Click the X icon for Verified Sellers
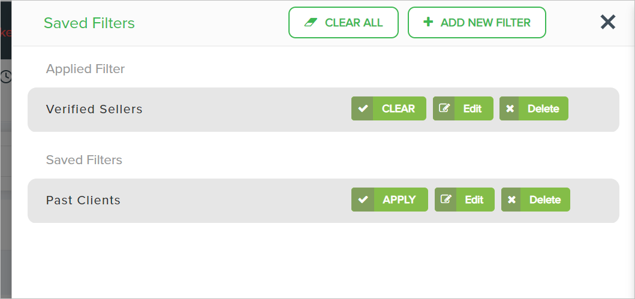635x299 pixels. pyautogui.click(x=510, y=108)
